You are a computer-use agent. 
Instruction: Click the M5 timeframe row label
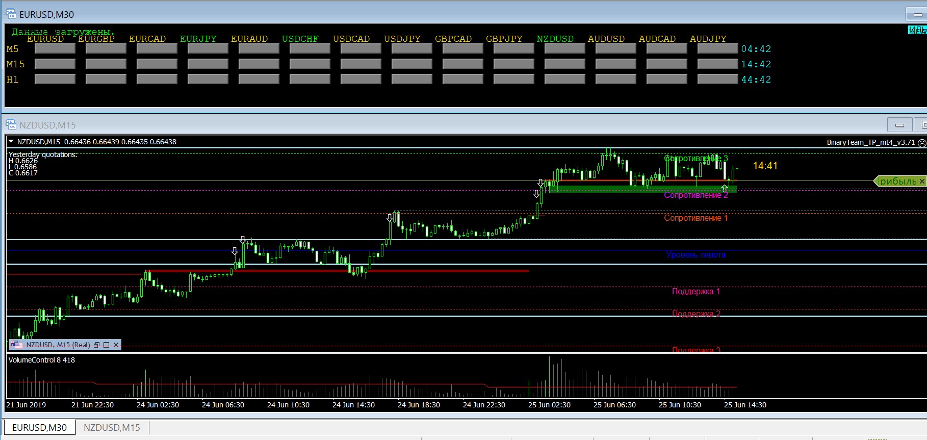coord(12,49)
